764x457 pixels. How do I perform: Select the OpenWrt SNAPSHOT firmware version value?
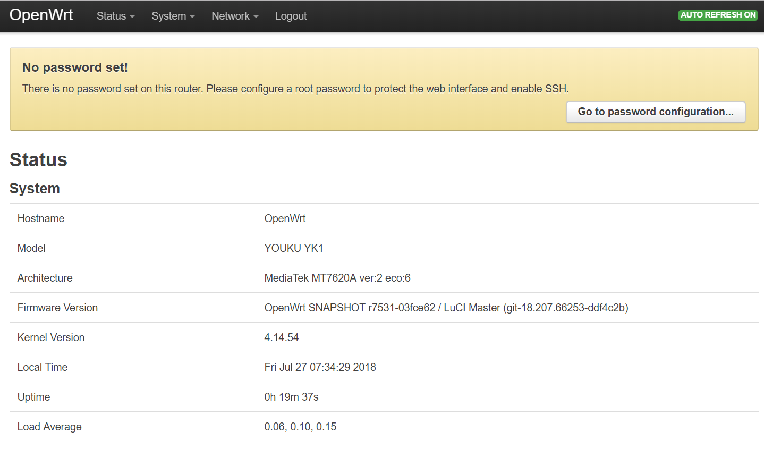tap(446, 308)
